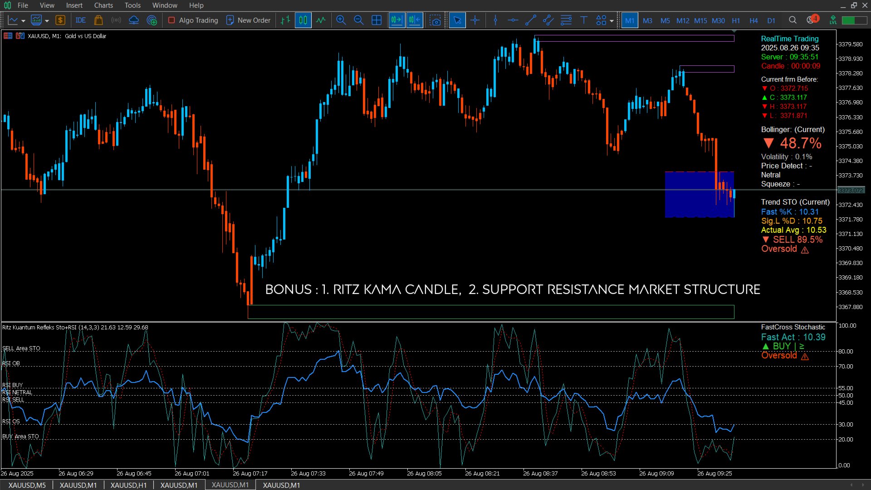Draw a vertical line
Viewport: 871px width, 490px height.
pyautogui.click(x=495, y=20)
